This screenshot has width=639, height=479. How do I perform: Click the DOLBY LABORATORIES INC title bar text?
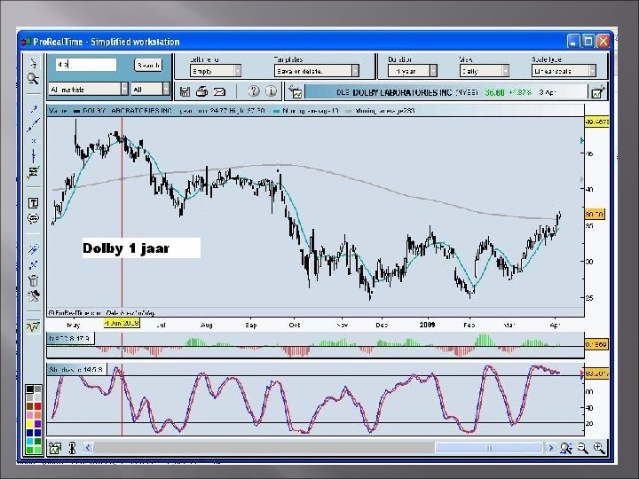tap(402, 92)
